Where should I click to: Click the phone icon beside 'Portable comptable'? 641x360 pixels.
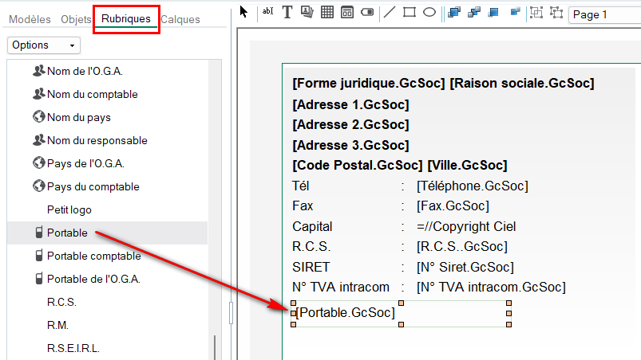[39, 256]
